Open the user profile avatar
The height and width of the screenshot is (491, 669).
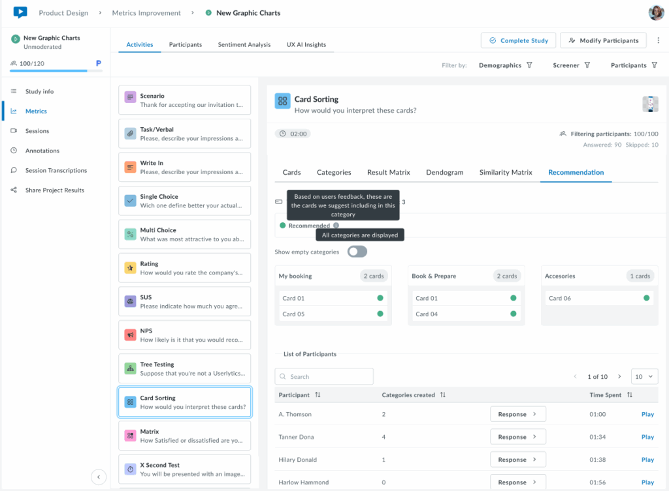click(655, 12)
